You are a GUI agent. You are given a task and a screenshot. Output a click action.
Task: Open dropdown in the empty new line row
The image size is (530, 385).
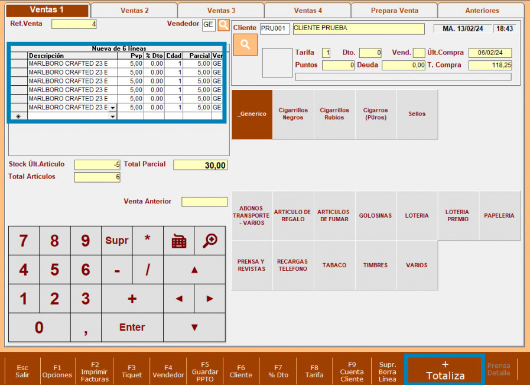click(x=112, y=117)
